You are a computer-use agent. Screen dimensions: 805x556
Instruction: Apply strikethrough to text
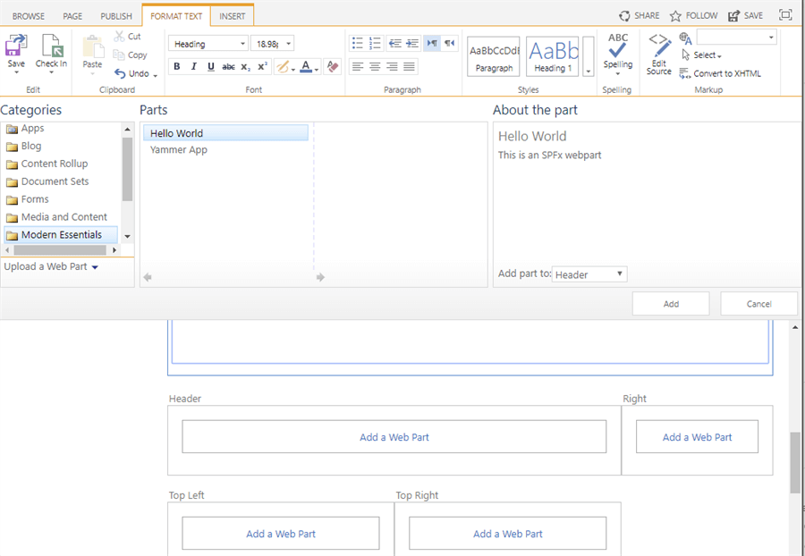tap(228, 66)
